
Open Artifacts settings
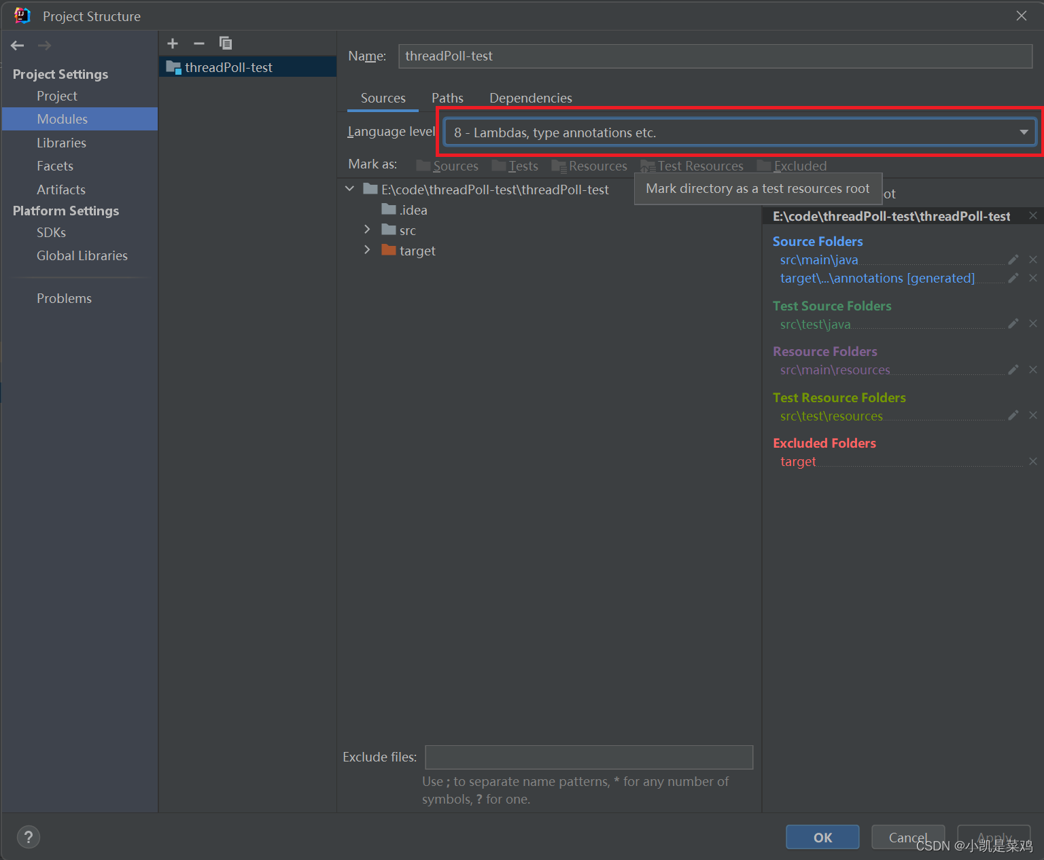click(x=61, y=190)
